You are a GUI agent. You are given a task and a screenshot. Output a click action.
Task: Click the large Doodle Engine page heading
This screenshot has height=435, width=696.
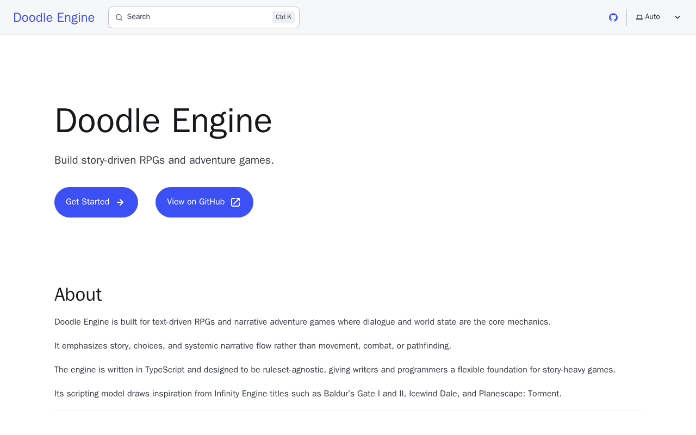[x=163, y=121]
